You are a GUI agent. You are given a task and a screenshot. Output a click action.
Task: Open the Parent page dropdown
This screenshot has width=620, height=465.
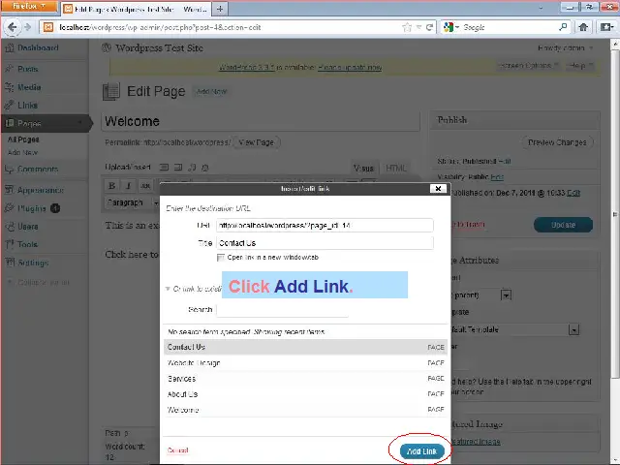coord(506,294)
